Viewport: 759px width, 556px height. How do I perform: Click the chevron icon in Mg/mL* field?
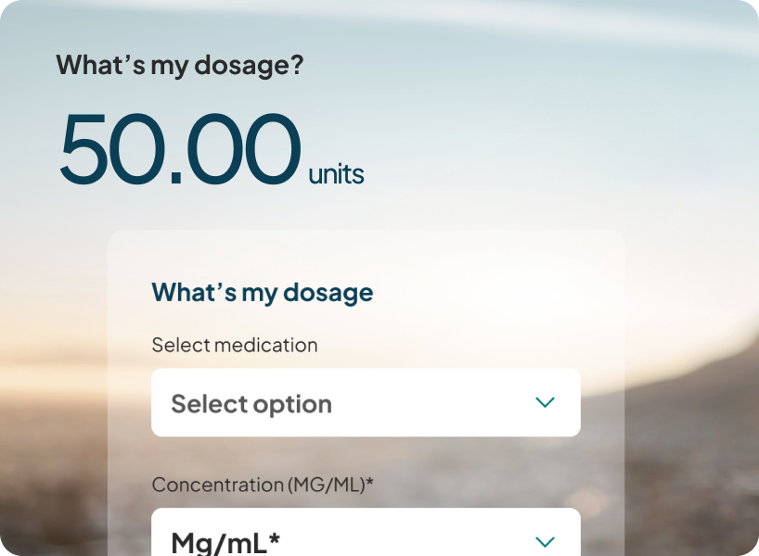(545, 541)
